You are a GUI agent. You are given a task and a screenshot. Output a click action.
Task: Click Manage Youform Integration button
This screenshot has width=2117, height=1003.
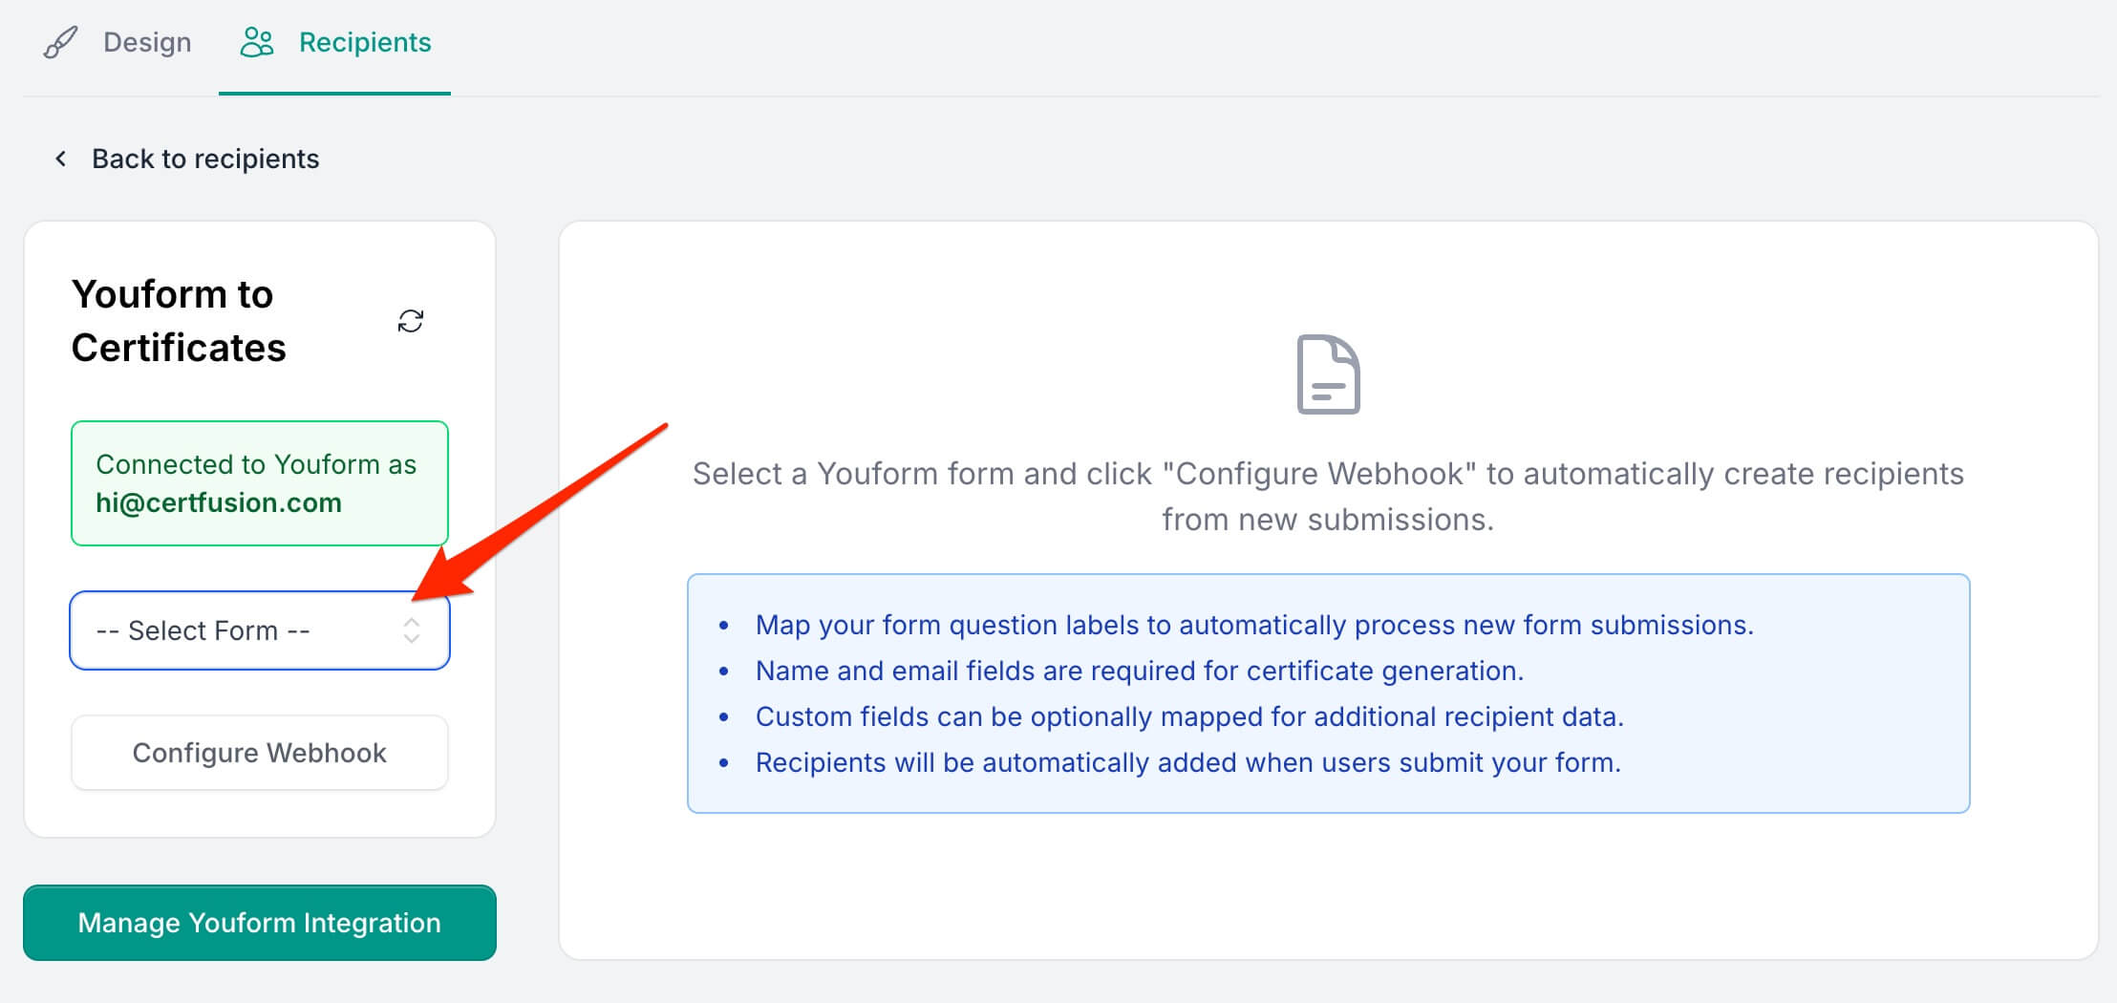click(260, 923)
